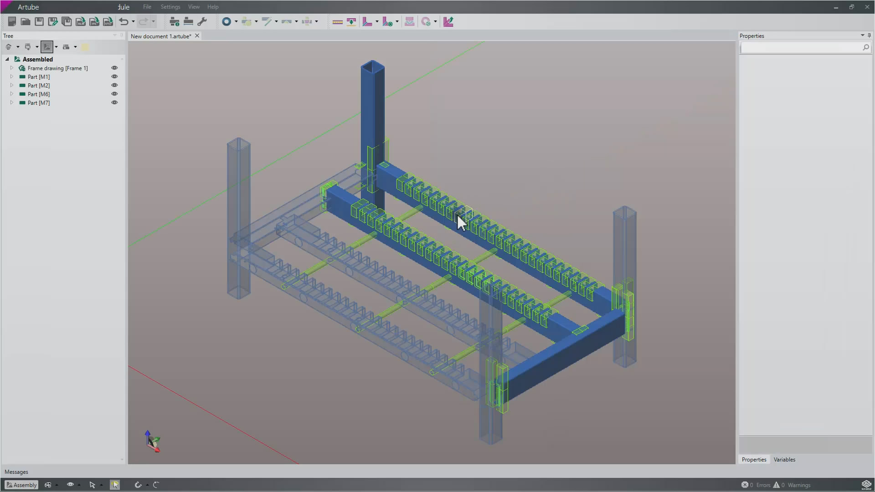Expand Part [M6] tree node

pyautogui.click(x=12, y=94)
